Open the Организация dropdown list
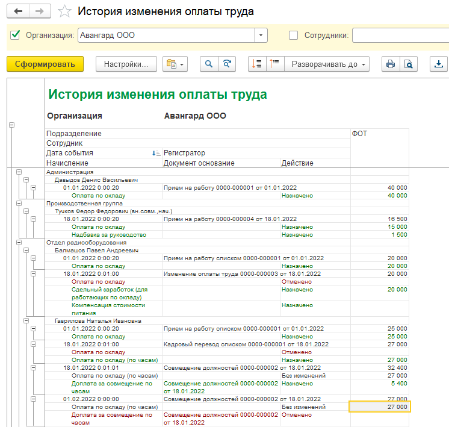This screenshot has height=427, width=449. click(261, 36)
